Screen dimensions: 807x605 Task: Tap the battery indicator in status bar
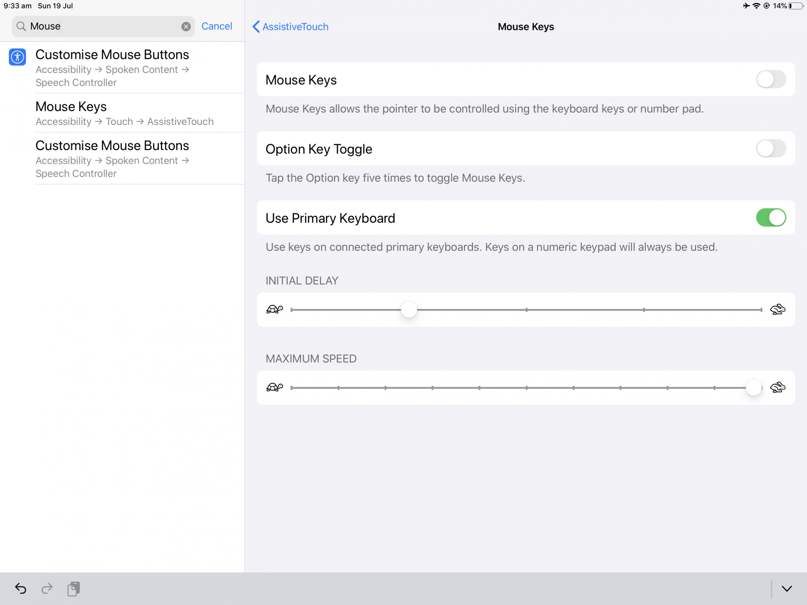click(796, 6)
